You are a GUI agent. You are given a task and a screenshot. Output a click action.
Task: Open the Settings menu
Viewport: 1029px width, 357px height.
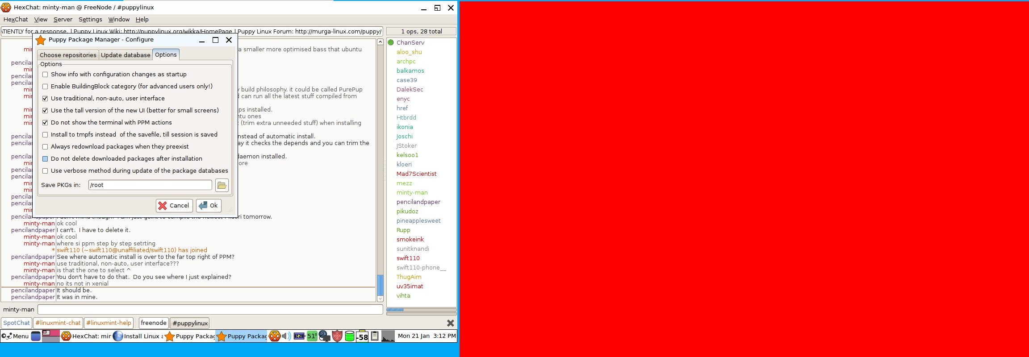tap(90, 19)
